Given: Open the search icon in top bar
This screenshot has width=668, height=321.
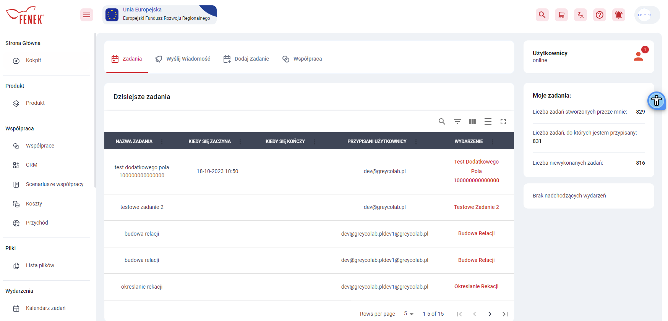Looking at the screenshot, I should pyautogui.click(x=542, y=15).
